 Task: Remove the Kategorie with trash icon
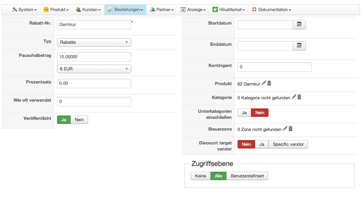[299, 97]
